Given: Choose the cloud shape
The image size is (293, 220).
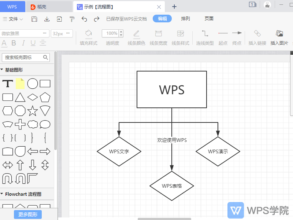Looking at the screenshot, I should click(33, 124).
